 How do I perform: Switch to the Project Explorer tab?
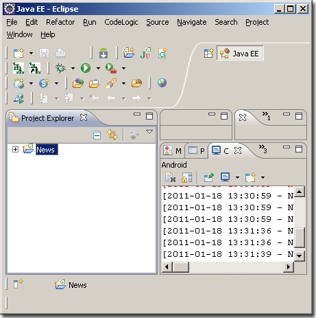tap(47, 118)
